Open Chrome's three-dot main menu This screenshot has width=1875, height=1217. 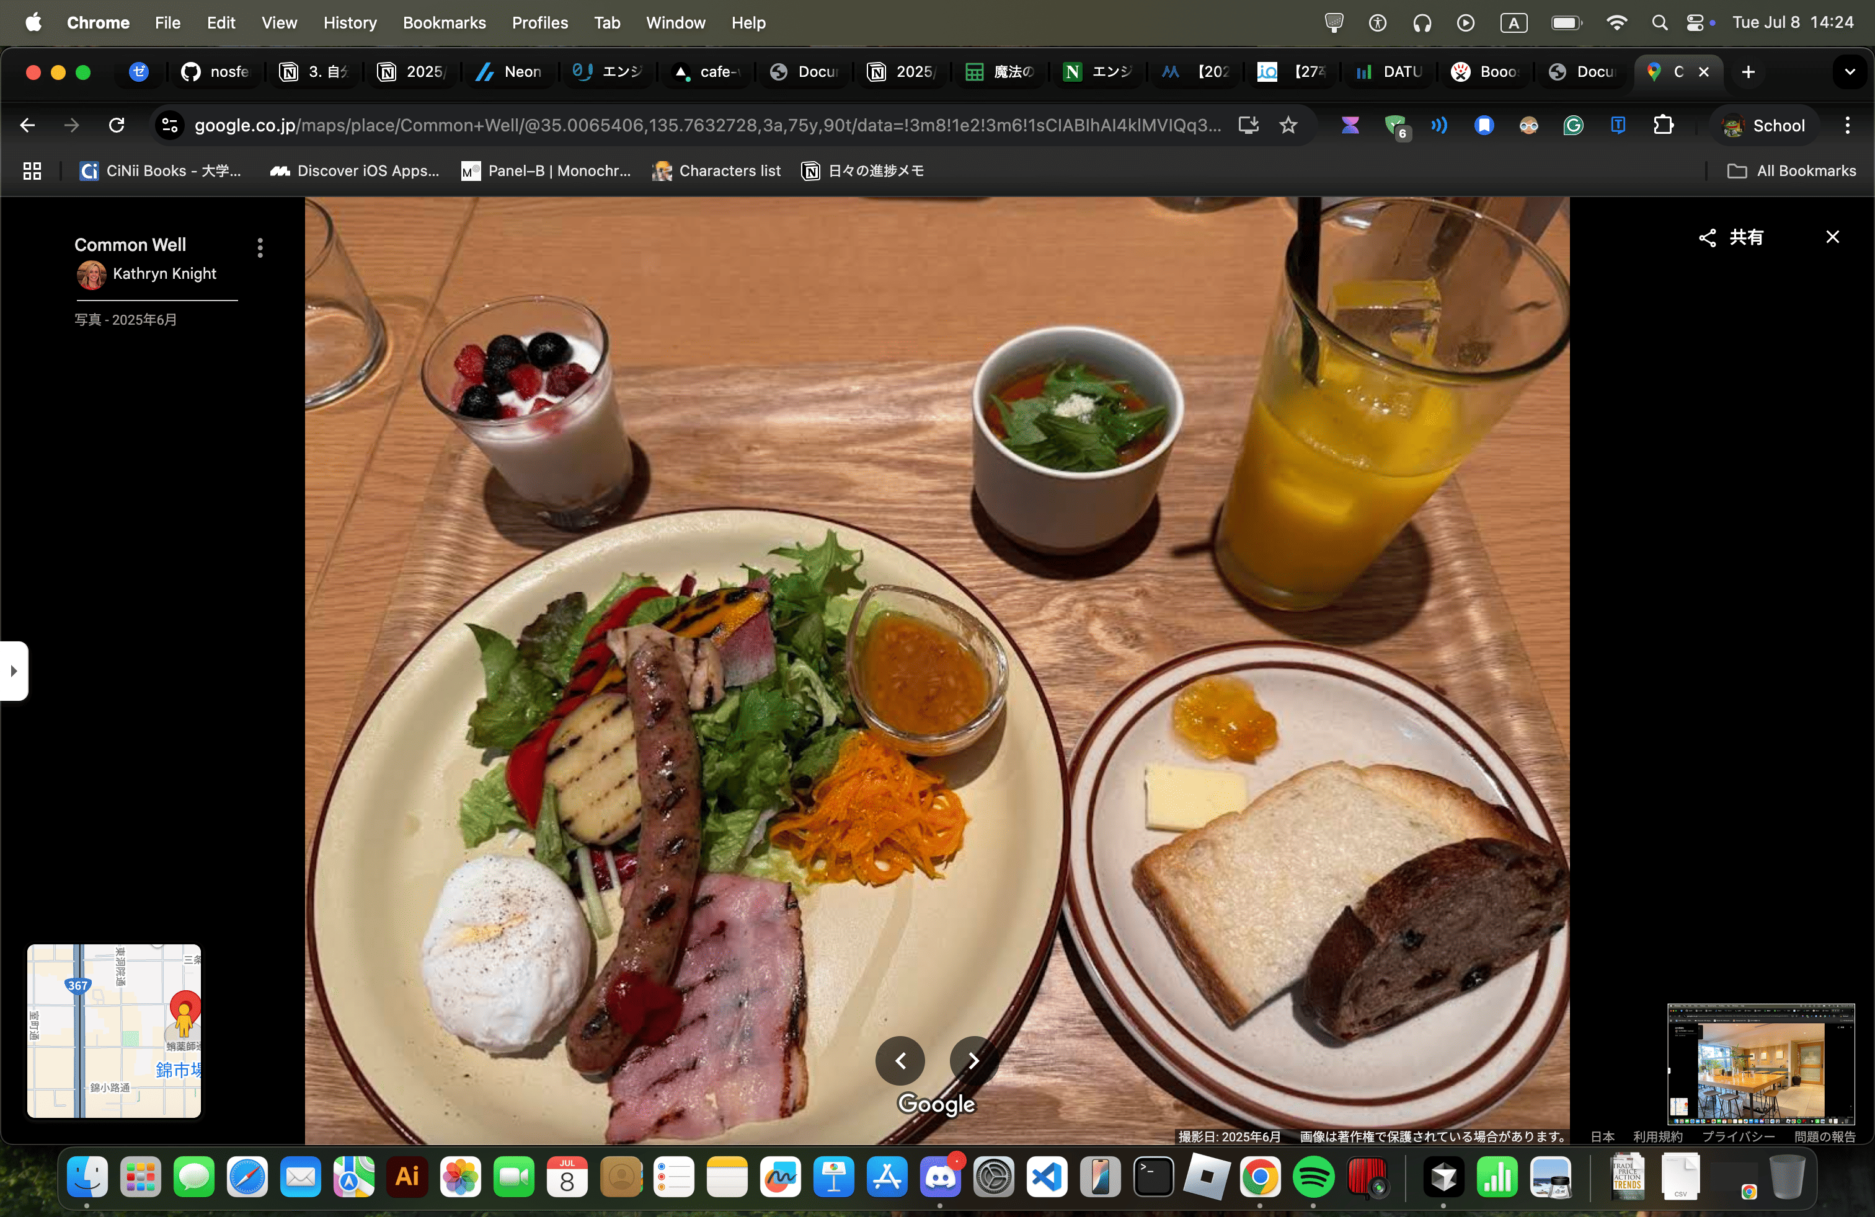click(1846, 125)
